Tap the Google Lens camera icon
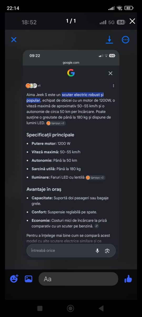The height and width of the screenshot is (317, 142). pos(107,251)
